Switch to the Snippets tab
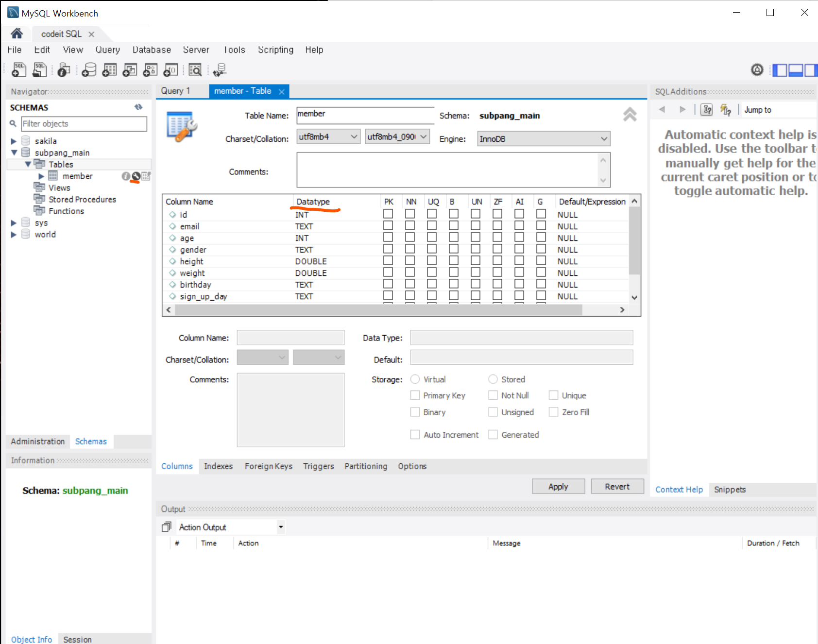Viewport: 818px width, 644px height. 730,490
